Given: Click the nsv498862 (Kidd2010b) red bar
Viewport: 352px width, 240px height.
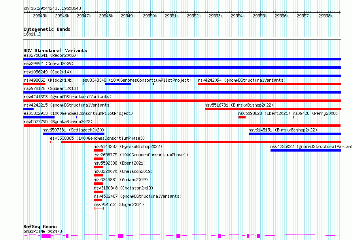Looking at the screenshot, I should tap(34, 84).
